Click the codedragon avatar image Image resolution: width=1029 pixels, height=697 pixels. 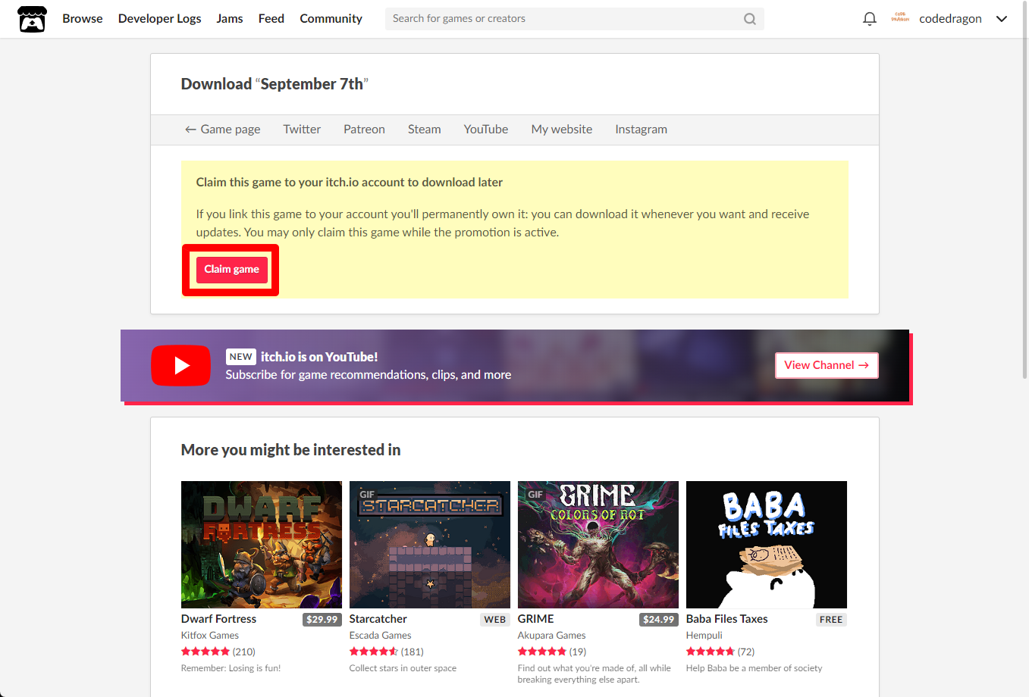tap(900, 18)
